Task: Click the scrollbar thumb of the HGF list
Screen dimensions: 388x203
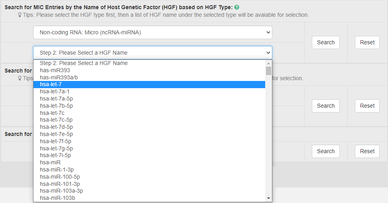Action: (x=268, y=71)
